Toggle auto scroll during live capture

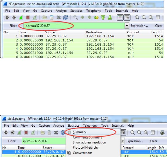click(127, 17)
